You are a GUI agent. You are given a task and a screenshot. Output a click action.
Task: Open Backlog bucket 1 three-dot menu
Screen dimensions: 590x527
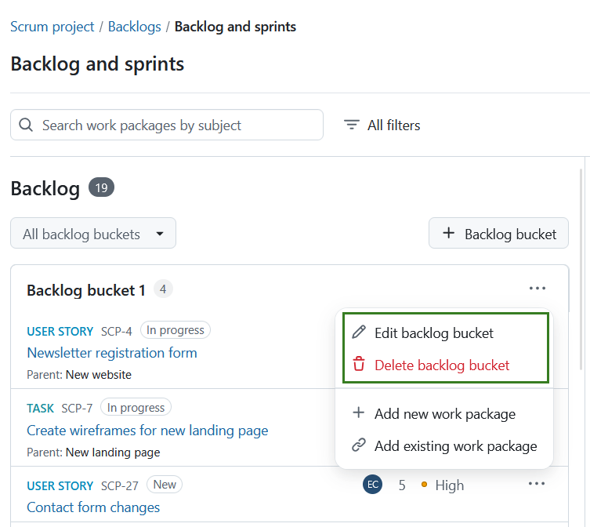(537, 289)
